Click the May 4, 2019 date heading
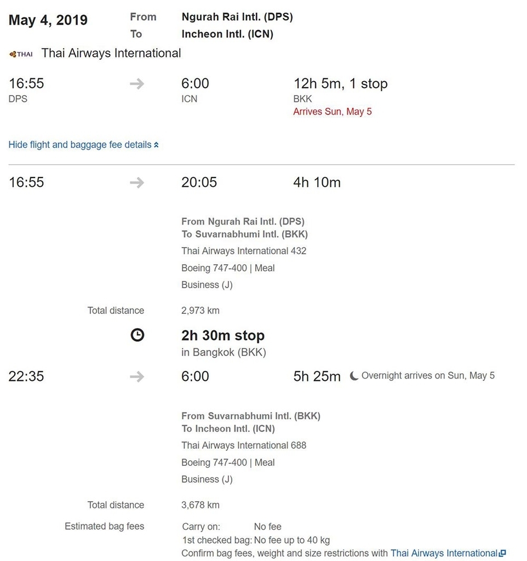 pyautogui.click(x=48, y=20)
